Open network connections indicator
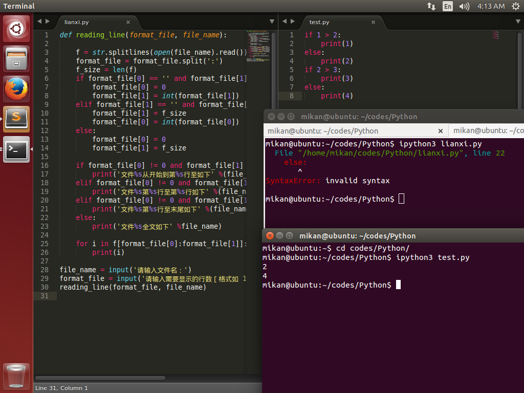 pos(431,6)
